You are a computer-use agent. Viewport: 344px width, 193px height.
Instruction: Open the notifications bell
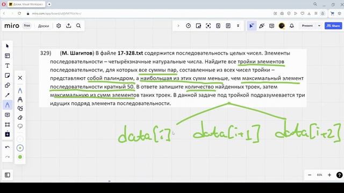292,26
